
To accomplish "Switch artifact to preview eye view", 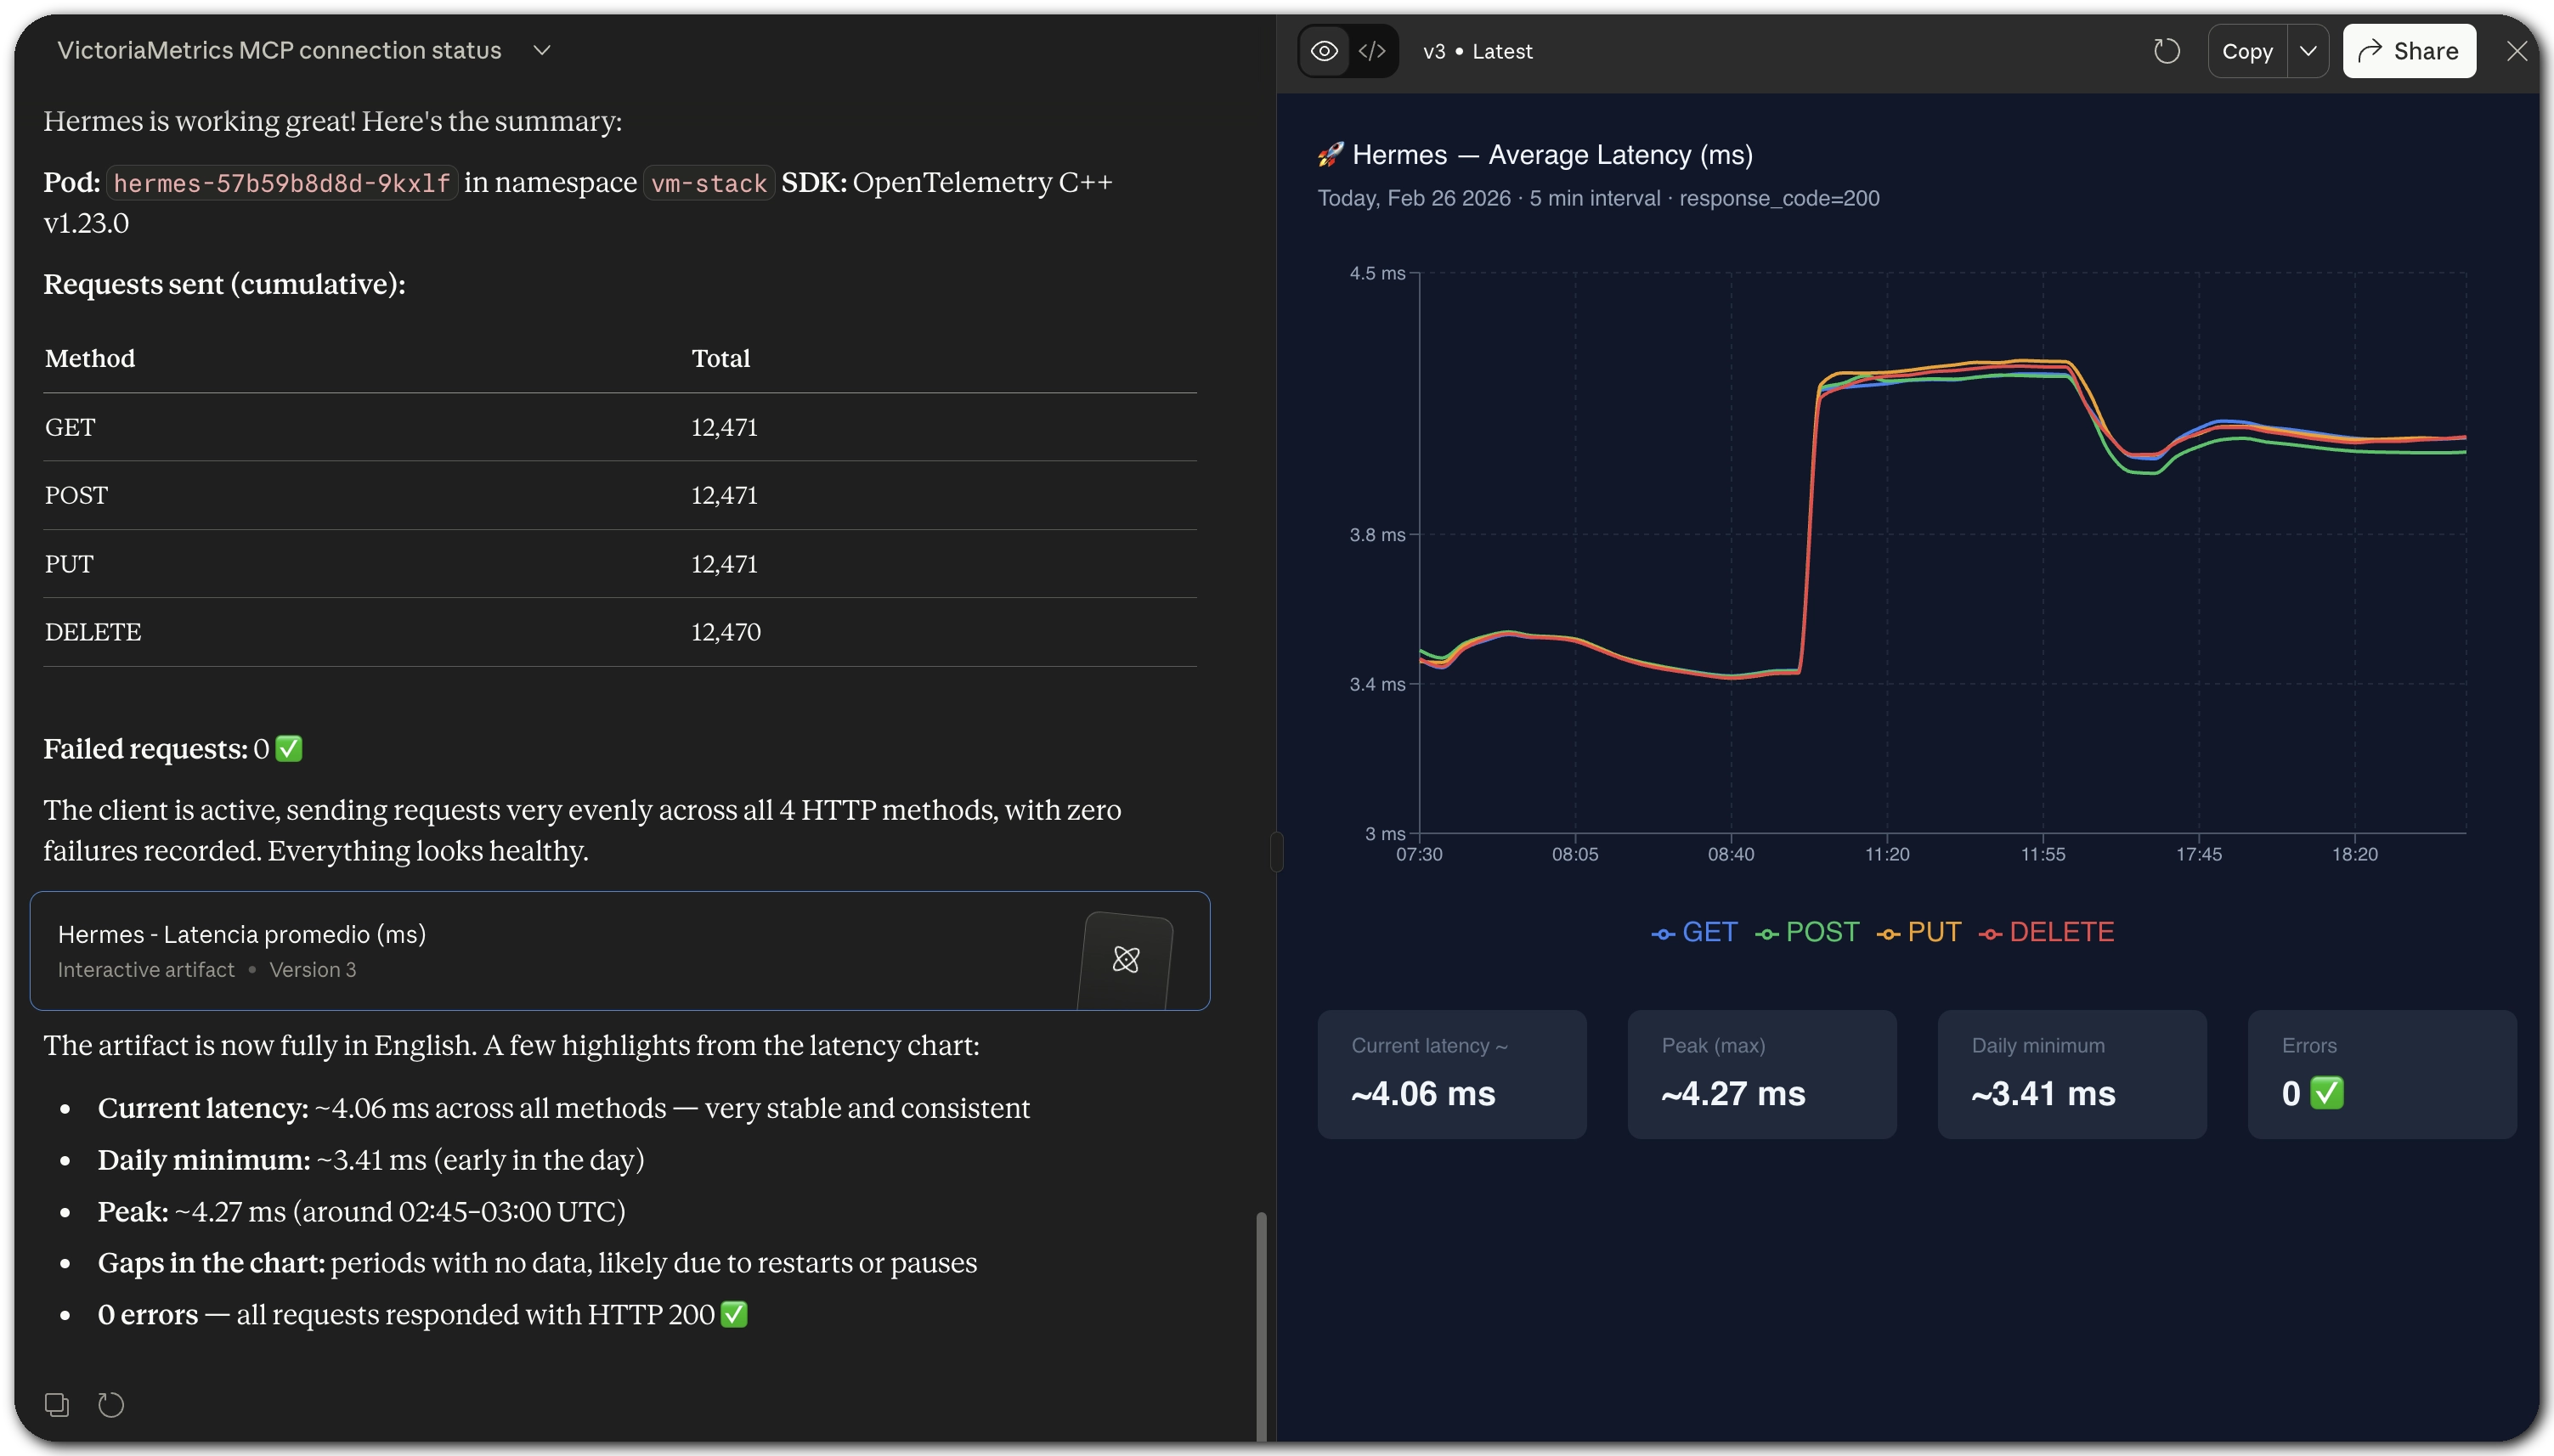I will tap(1324, 51).
